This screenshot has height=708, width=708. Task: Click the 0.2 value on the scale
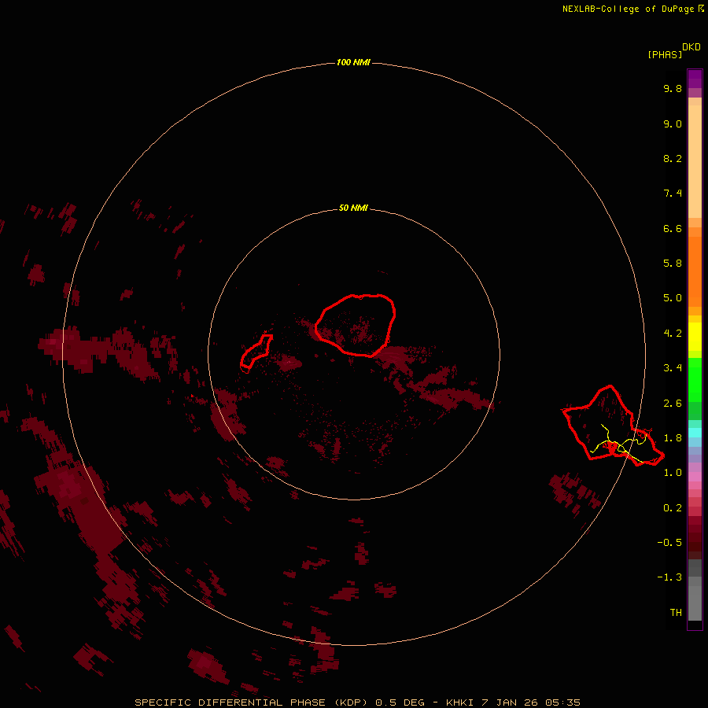point(673,508)
